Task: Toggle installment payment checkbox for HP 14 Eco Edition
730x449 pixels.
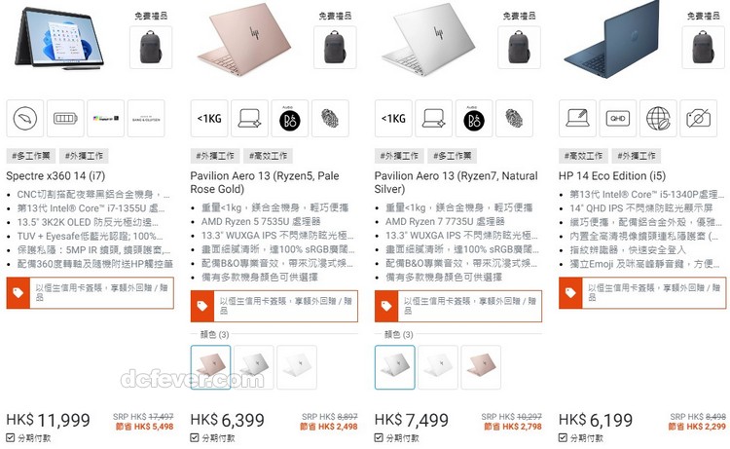Action: pyautogui.click(x=563, y=438)
